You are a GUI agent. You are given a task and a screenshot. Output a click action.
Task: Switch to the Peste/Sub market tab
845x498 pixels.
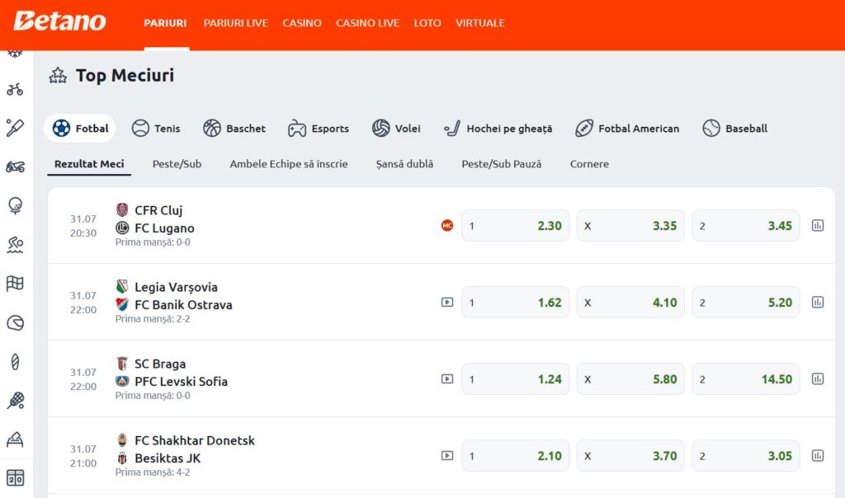[x=177, y=164]
